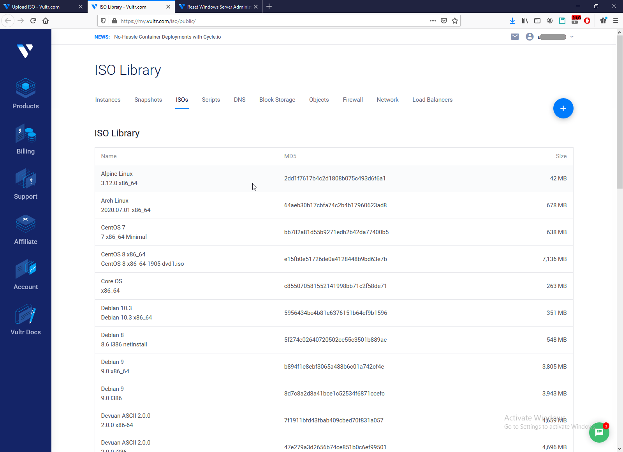Open a new browser tab
Screen dimensions: 623x452
[269, 7]
